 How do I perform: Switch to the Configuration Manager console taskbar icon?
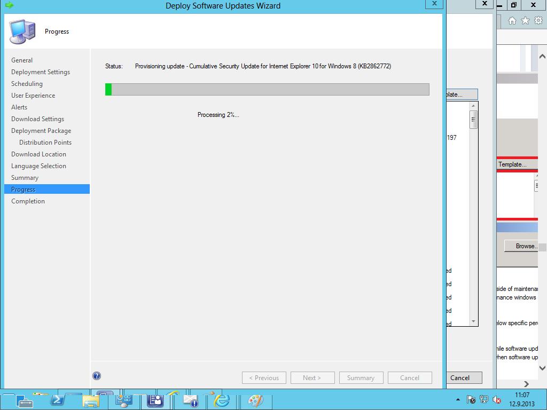155,400
